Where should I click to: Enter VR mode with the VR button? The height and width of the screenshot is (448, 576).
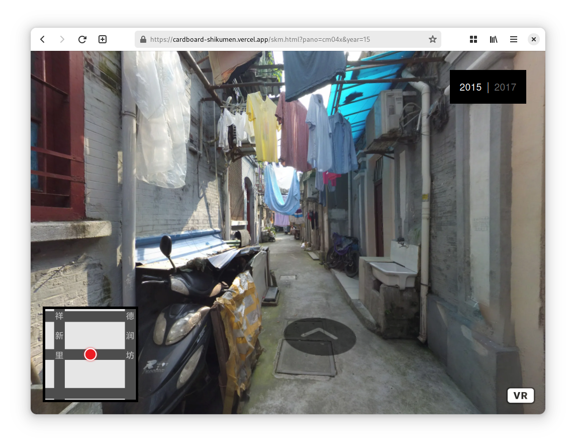click(x=520, y=396)
